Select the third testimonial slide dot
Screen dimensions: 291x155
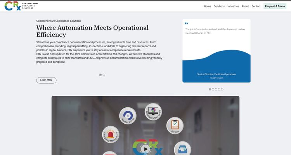click(x=216, y=89)
